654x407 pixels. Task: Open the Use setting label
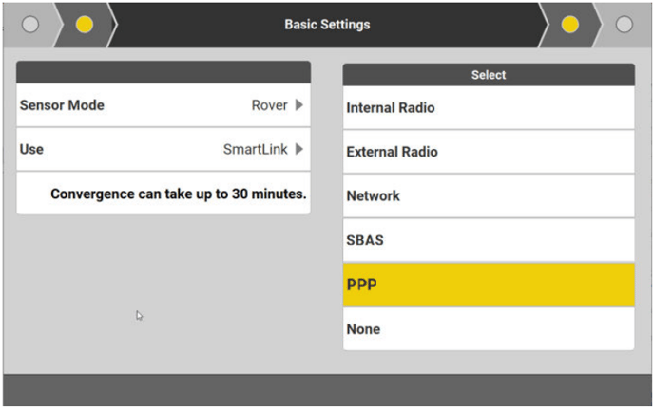tap(31, 149)
